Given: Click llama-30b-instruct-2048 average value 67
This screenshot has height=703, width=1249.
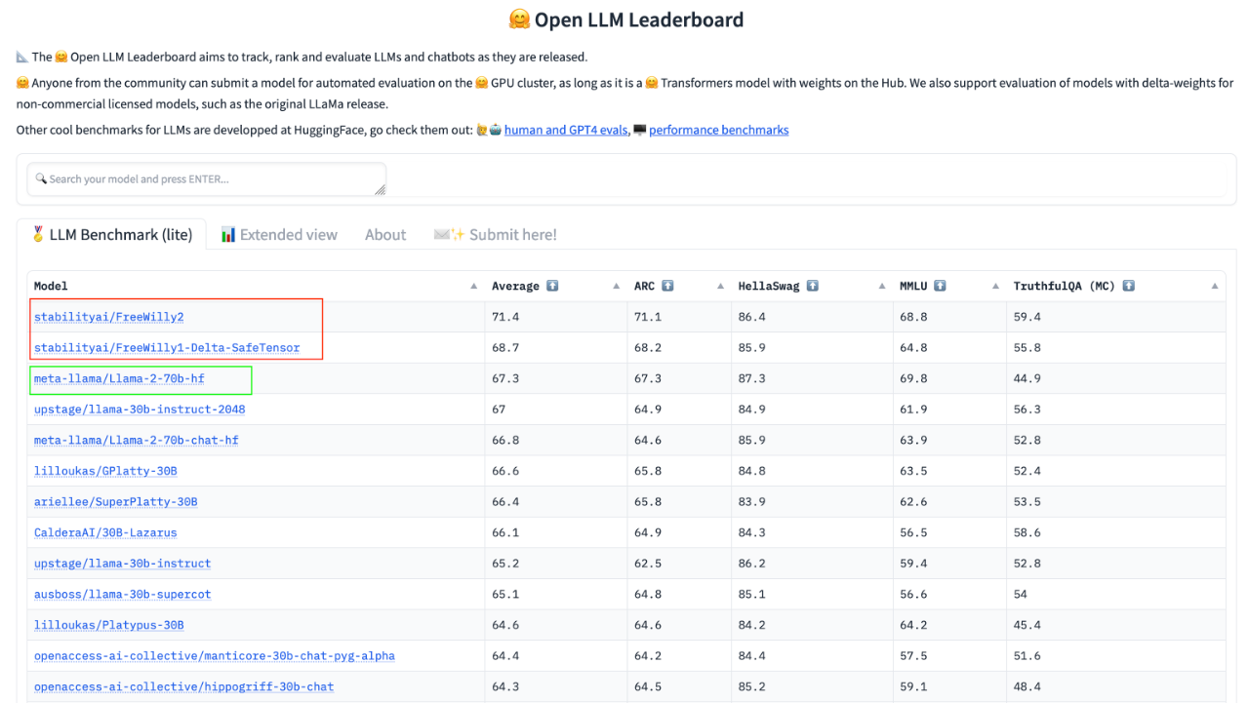Looking at the screenshot, I should click(499, 410).
